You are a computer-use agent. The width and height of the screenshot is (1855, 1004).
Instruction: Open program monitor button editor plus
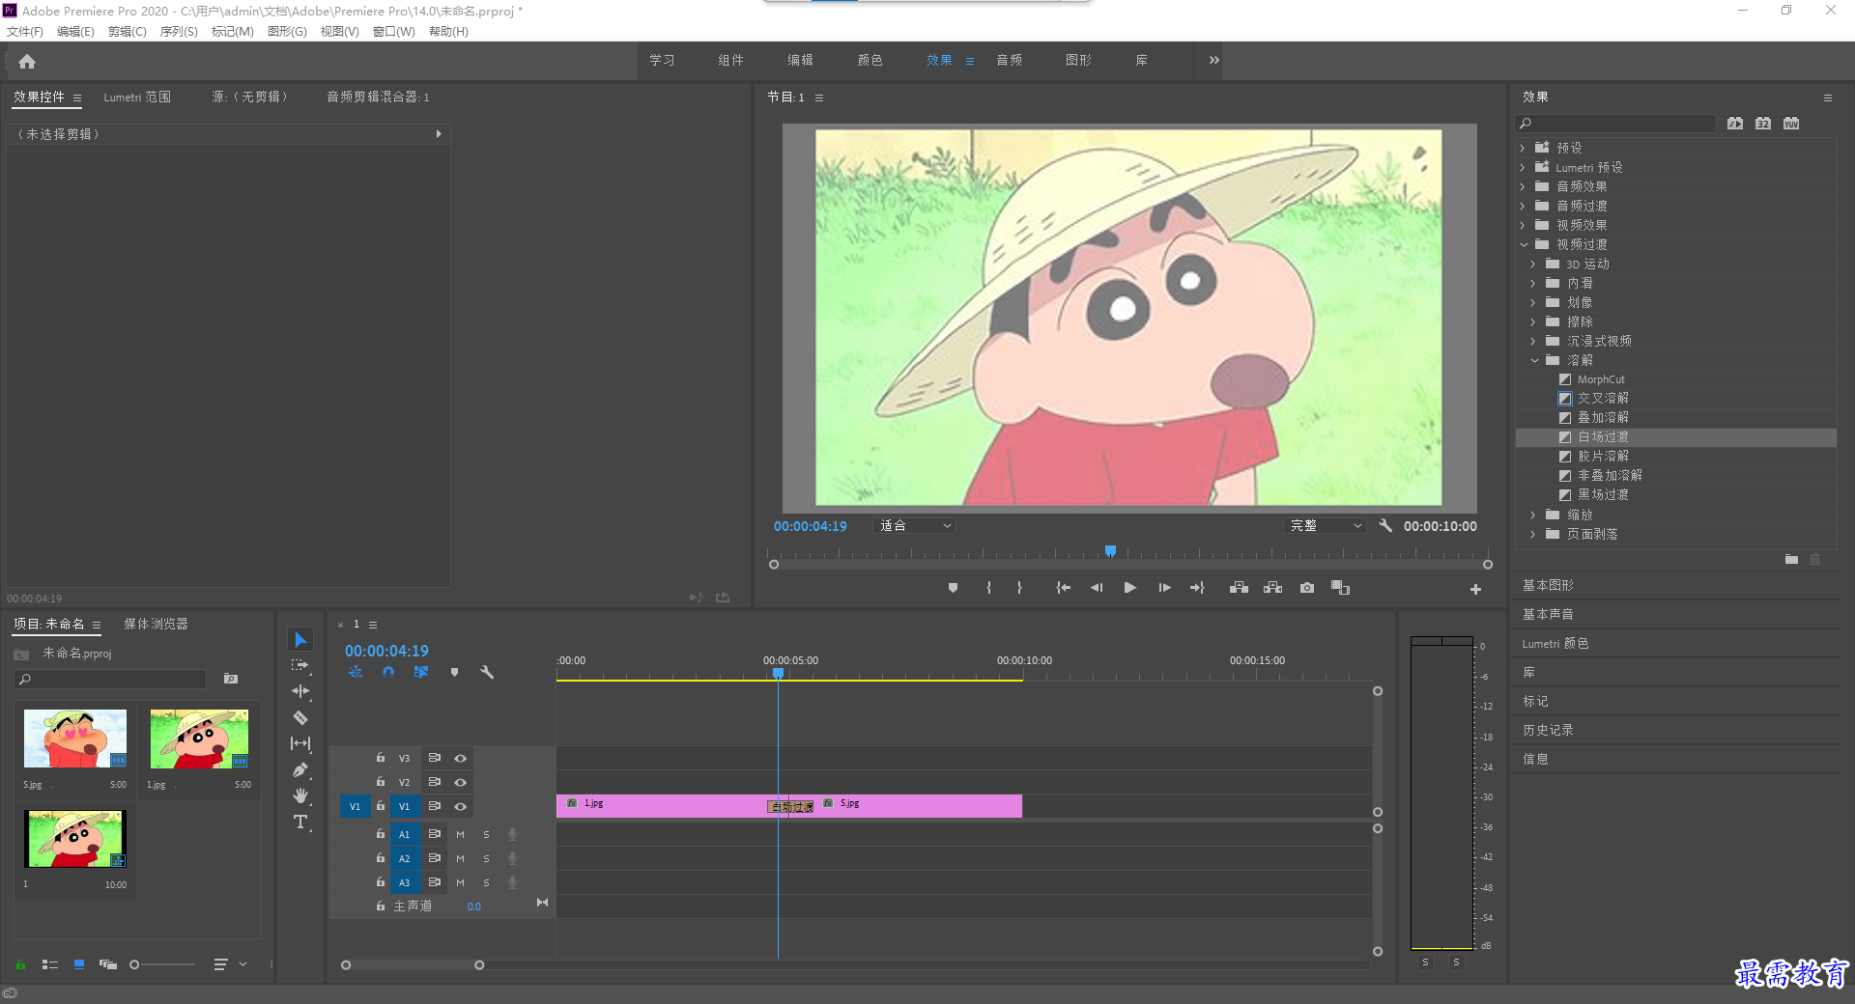click(1475, 589)
